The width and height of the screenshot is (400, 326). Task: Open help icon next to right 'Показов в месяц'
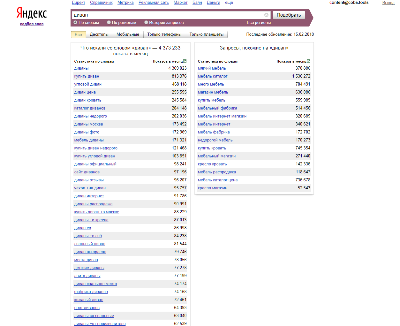pyautogui.click(x=309, y=61)
